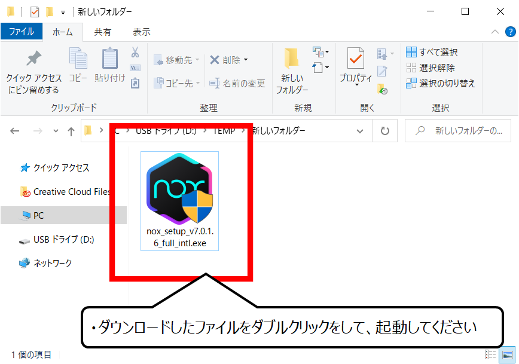Collapse the ribbon with the up chevron
Screen dimensions: 519x364
pyautogui.click(x=495, y=32)
